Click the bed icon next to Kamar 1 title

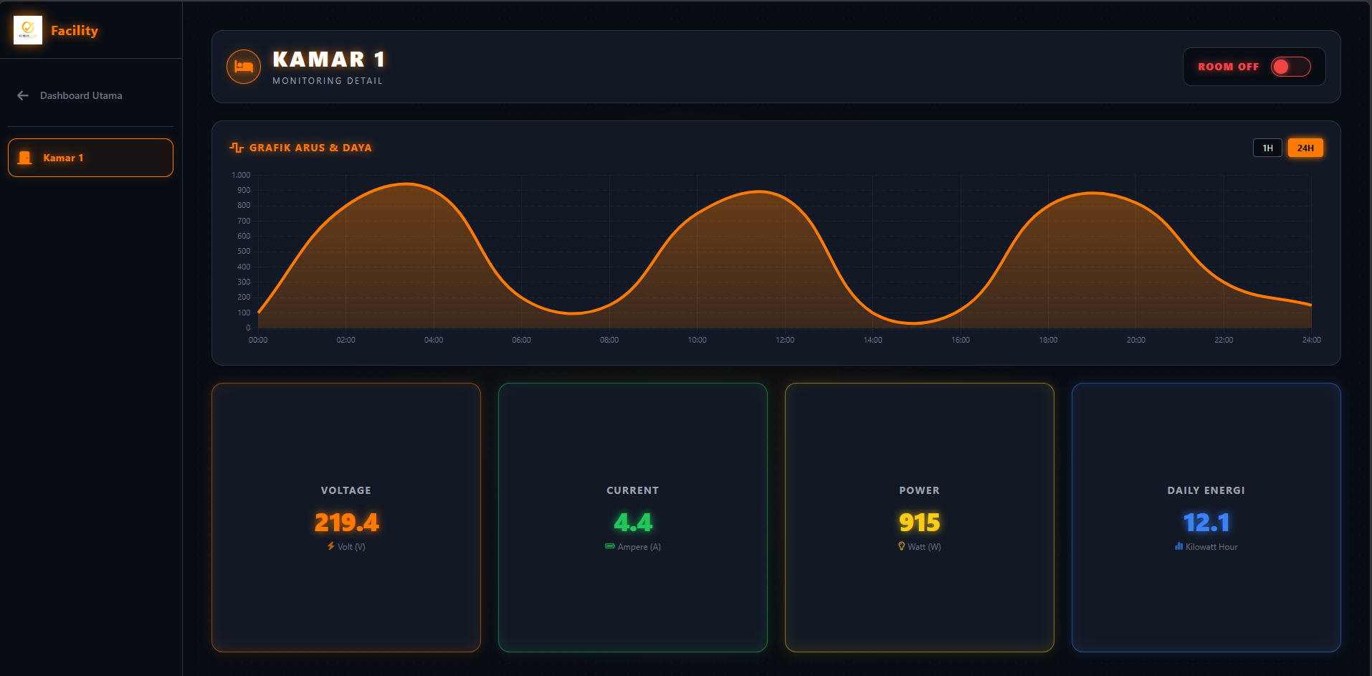244,67
